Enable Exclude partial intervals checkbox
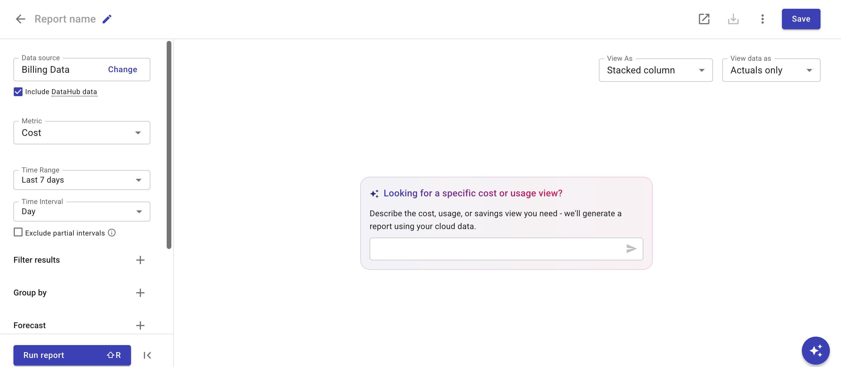The height and width of the screenshot is (367, 841). 18,232
